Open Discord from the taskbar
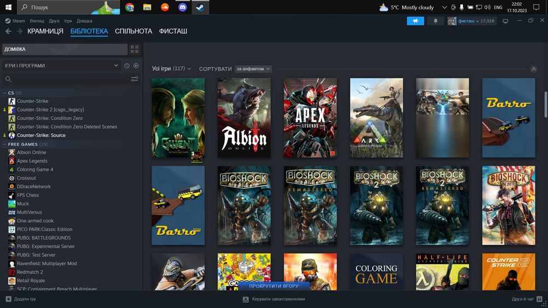 [182, 7]
